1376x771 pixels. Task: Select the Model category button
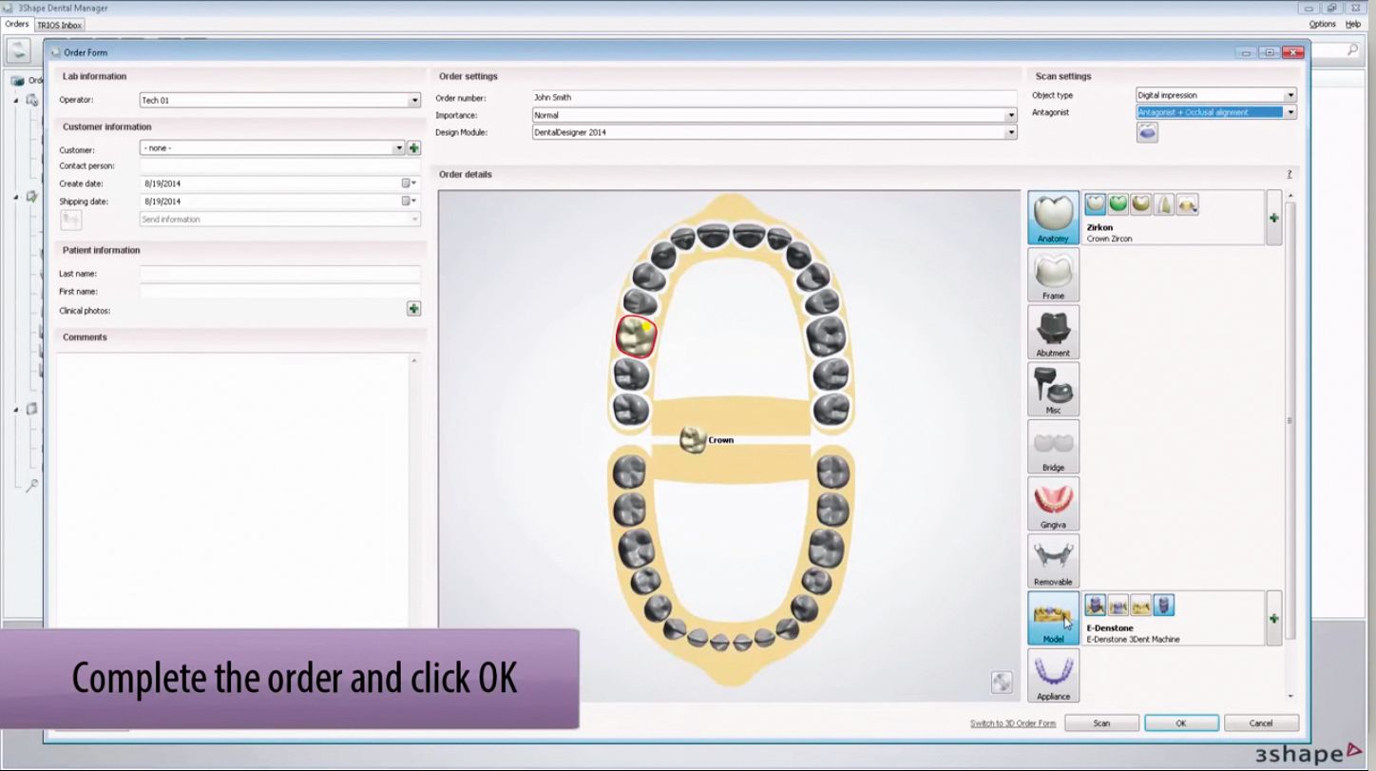[x=1053, y=618]
